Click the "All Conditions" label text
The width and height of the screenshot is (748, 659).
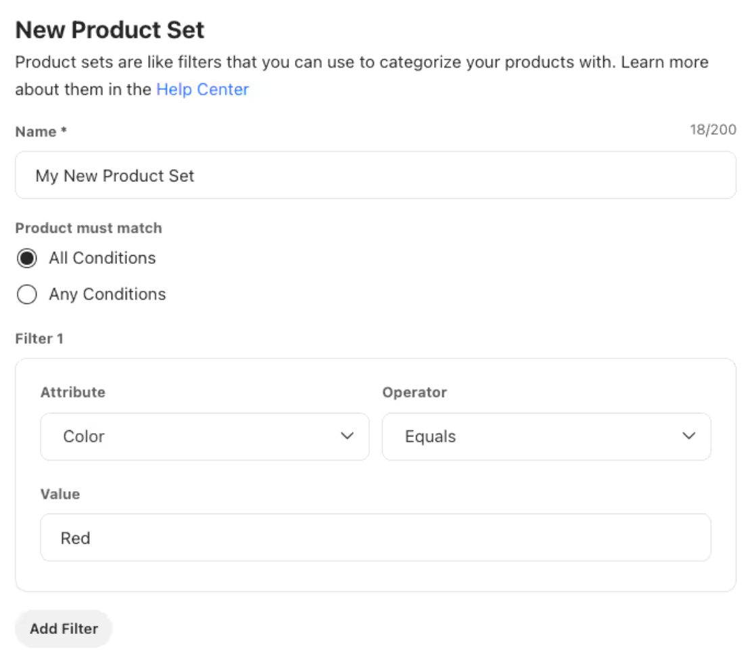click(x=102, y=258)
